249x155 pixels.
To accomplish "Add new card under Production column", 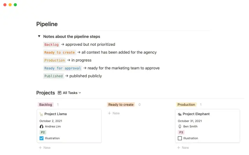I will 183,148.
